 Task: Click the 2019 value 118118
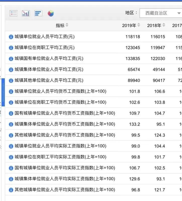133,37
